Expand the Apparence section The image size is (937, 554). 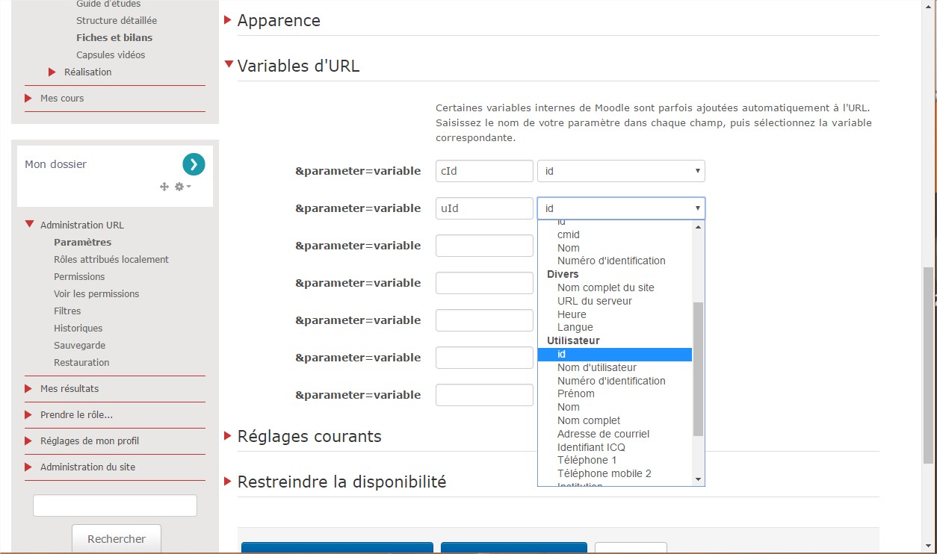pos(279,21)
